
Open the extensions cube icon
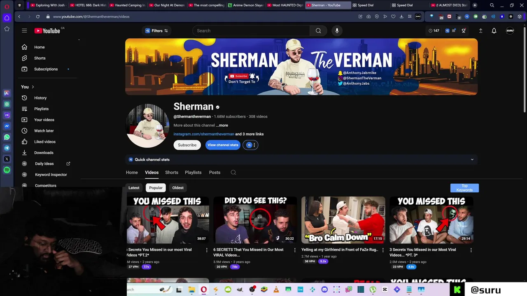(x=520, y=16)
